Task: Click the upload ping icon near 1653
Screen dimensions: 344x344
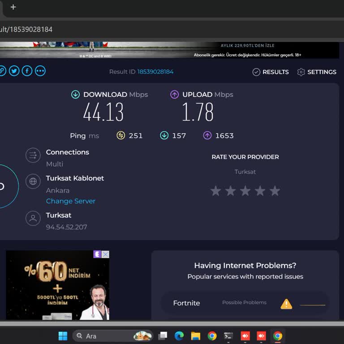Action: point(207,135)
